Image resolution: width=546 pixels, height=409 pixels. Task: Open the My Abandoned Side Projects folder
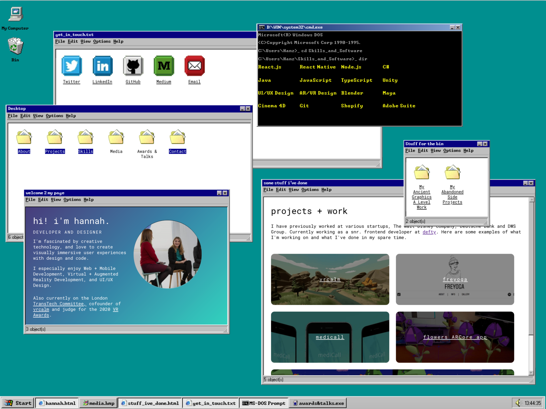coord(452,173)
